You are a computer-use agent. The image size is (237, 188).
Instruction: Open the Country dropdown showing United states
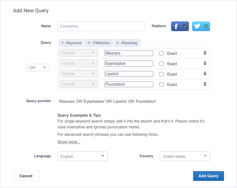[x=185, y=156]
